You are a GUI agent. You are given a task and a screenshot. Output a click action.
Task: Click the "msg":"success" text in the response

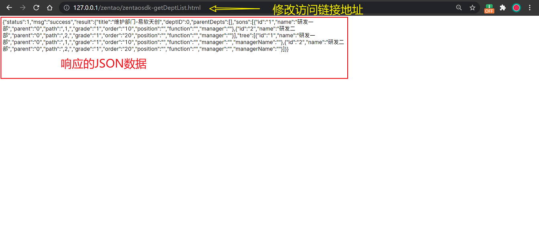click(x=53, y=22)
